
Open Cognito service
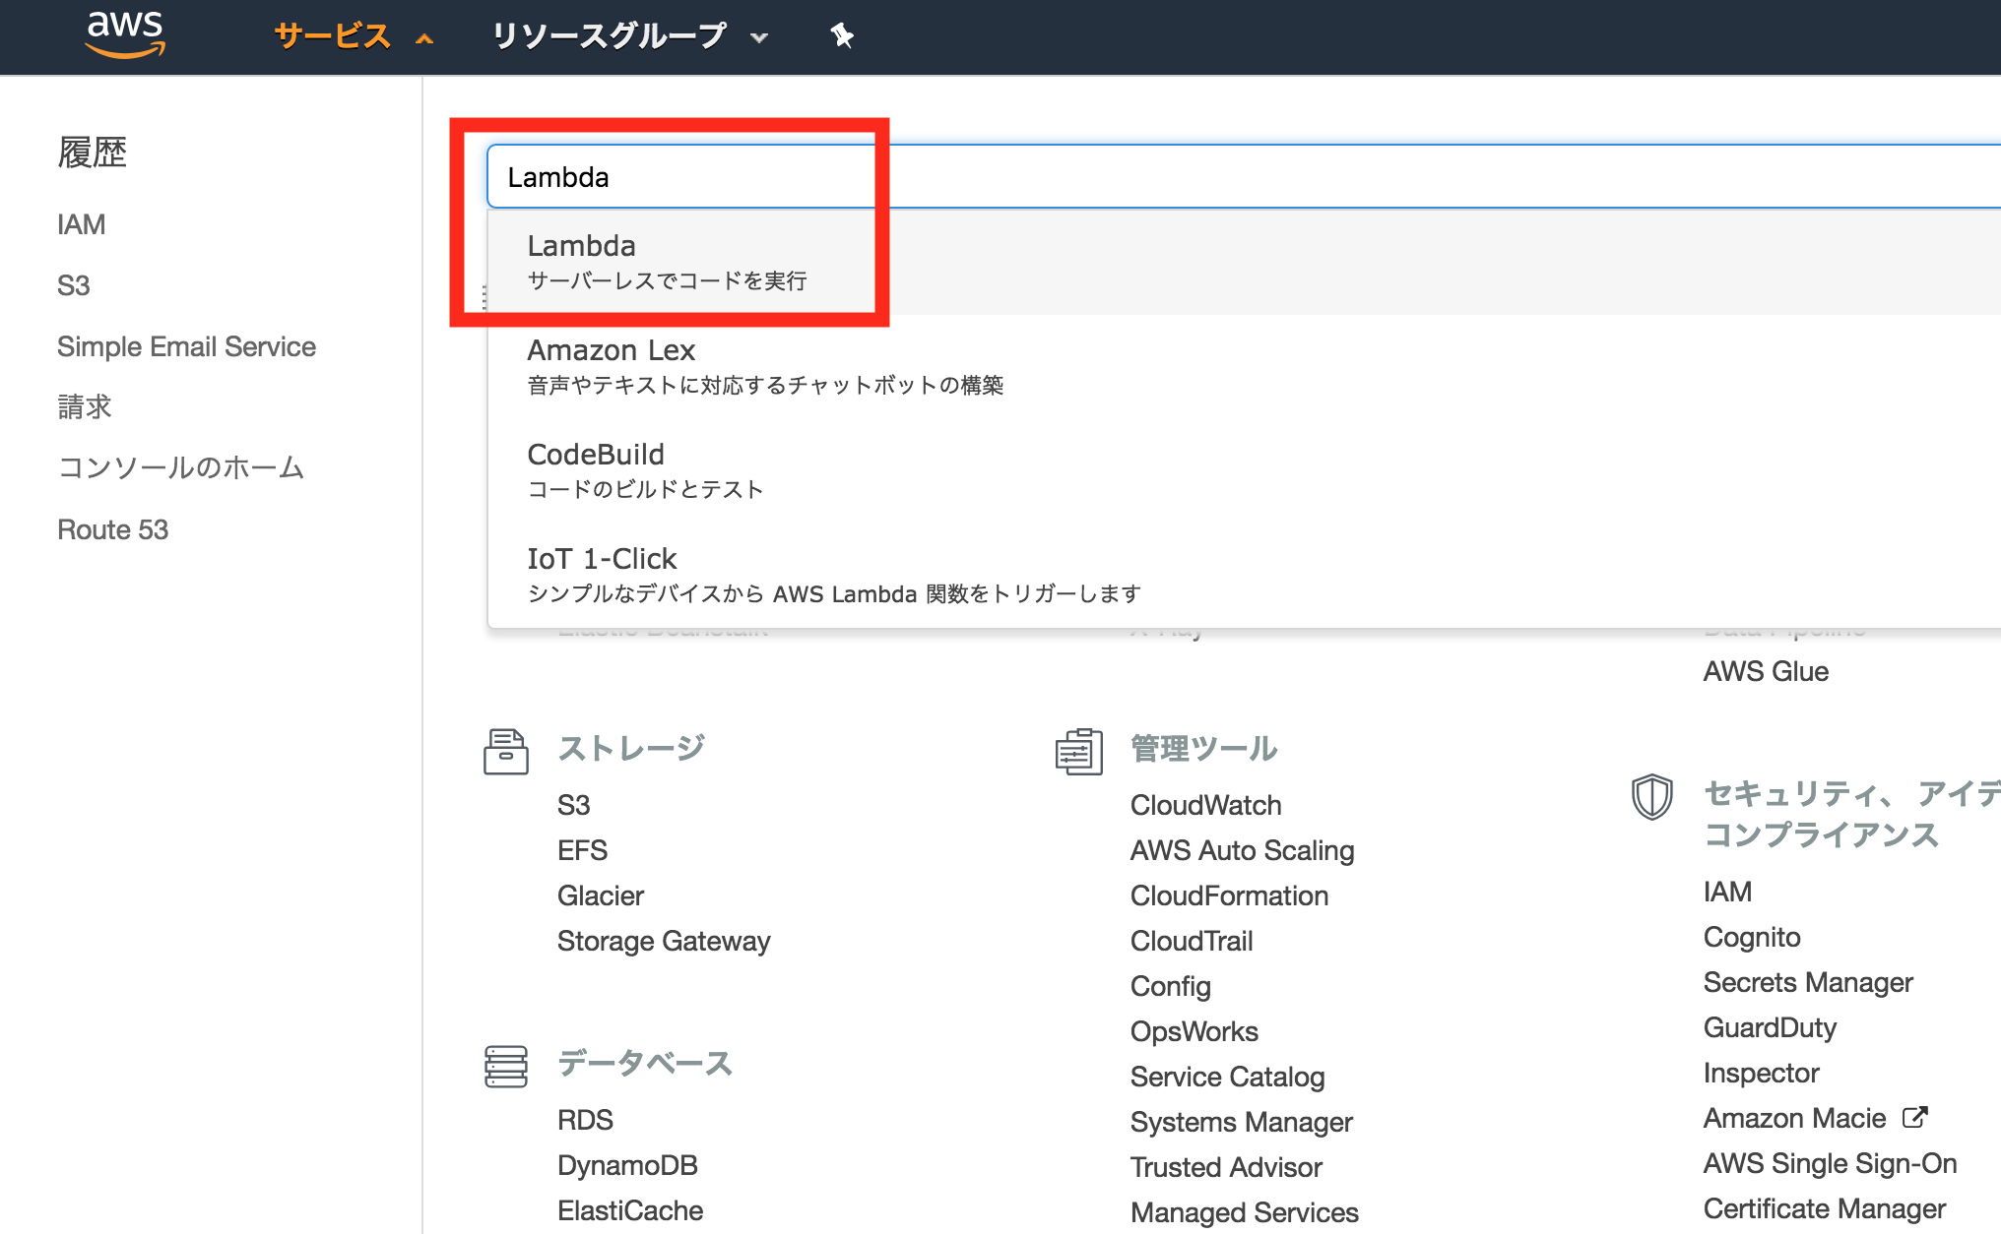tap(1752, 937)
